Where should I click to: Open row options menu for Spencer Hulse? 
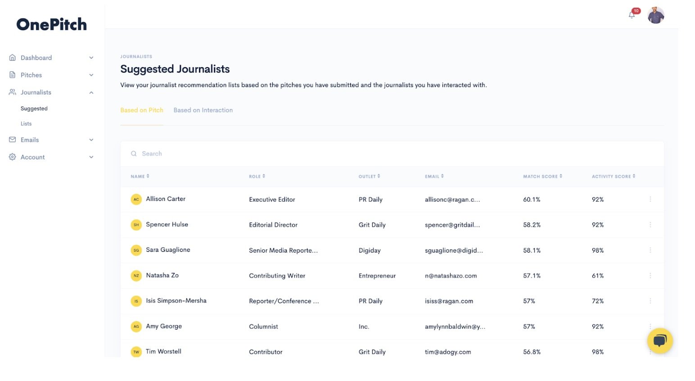(650, 225)
